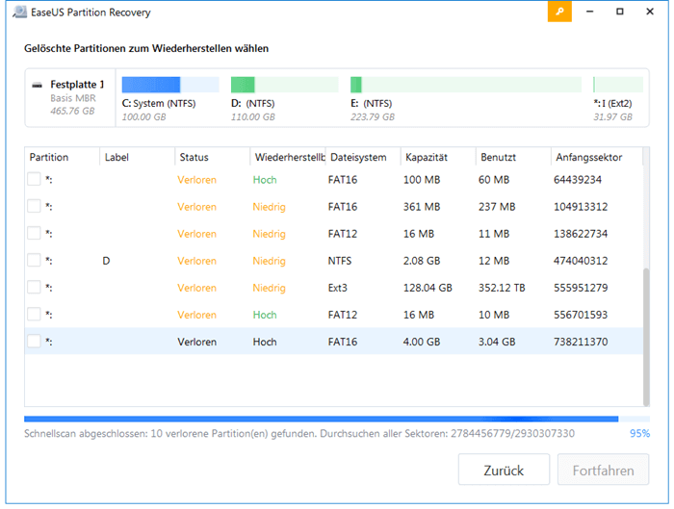Click the partition list vertical scrollbar thumb
The width and height of the screenshot is (674, 509).
pos(646,337)
